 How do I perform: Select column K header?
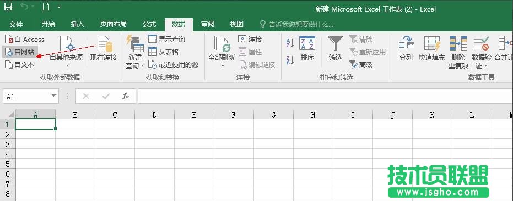pos(432,115)
